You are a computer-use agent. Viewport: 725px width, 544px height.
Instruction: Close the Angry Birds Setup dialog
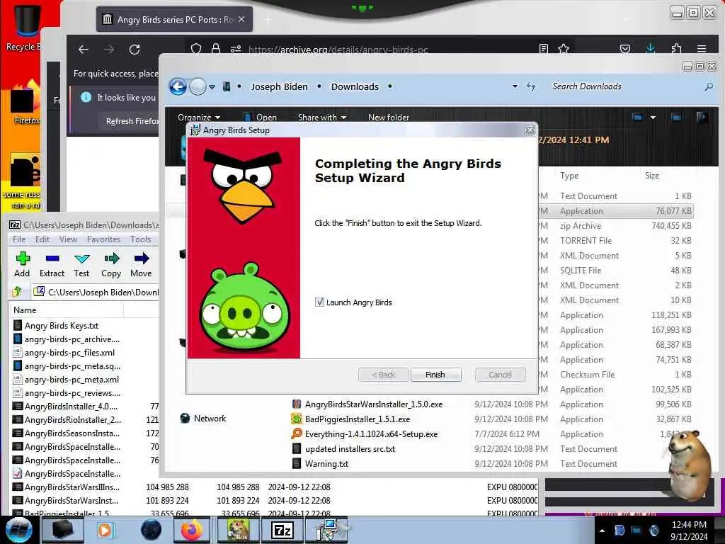click(x=530, y=130)
